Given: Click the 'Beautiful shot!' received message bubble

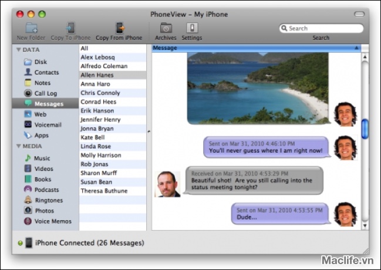Looking at the screenshot, I should pyautogui.click(x=254, y=180).
